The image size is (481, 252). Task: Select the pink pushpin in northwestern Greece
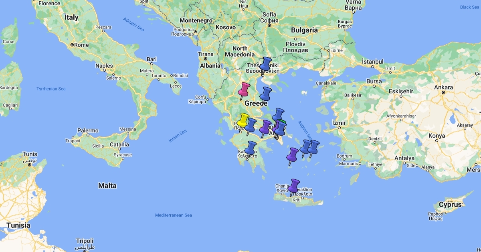point(244,90)
